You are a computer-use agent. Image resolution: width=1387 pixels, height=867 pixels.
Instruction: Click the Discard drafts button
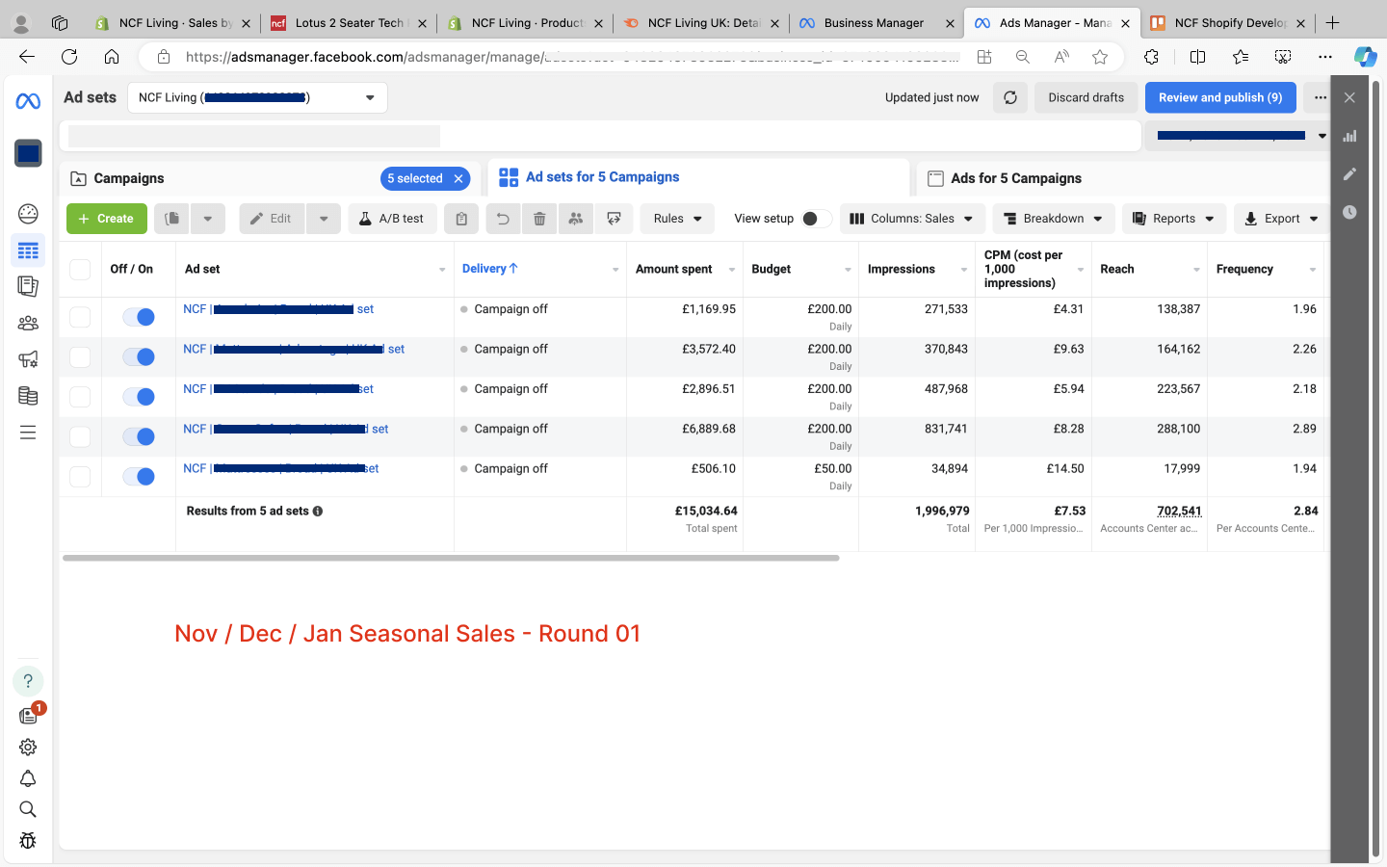[1086, 97]
